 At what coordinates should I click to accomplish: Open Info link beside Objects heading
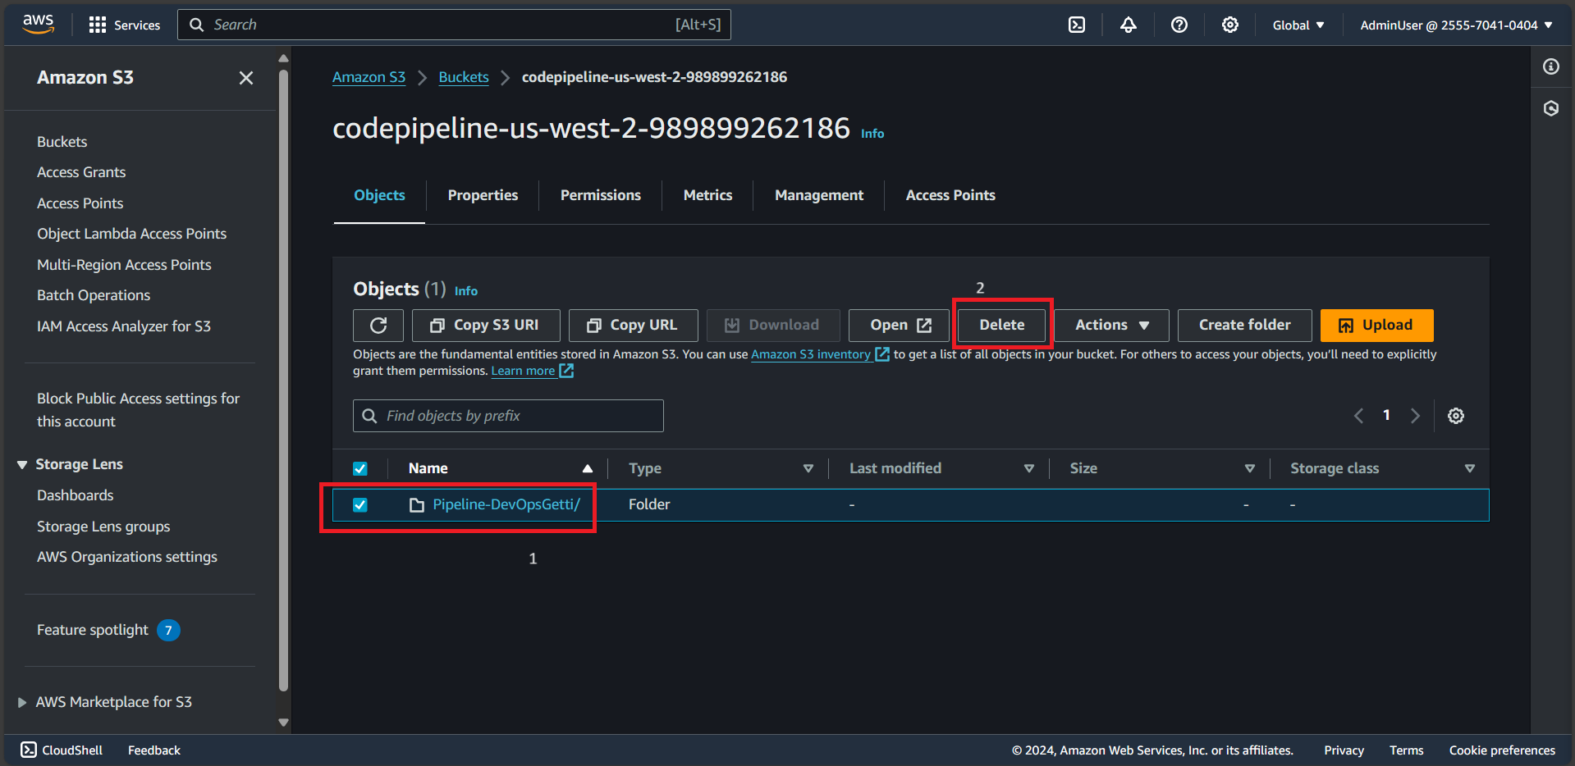coord(466,291)
